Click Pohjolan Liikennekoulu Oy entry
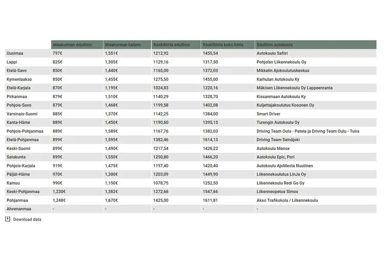Screen dimensions: 386x257 [x=282, y=62]
